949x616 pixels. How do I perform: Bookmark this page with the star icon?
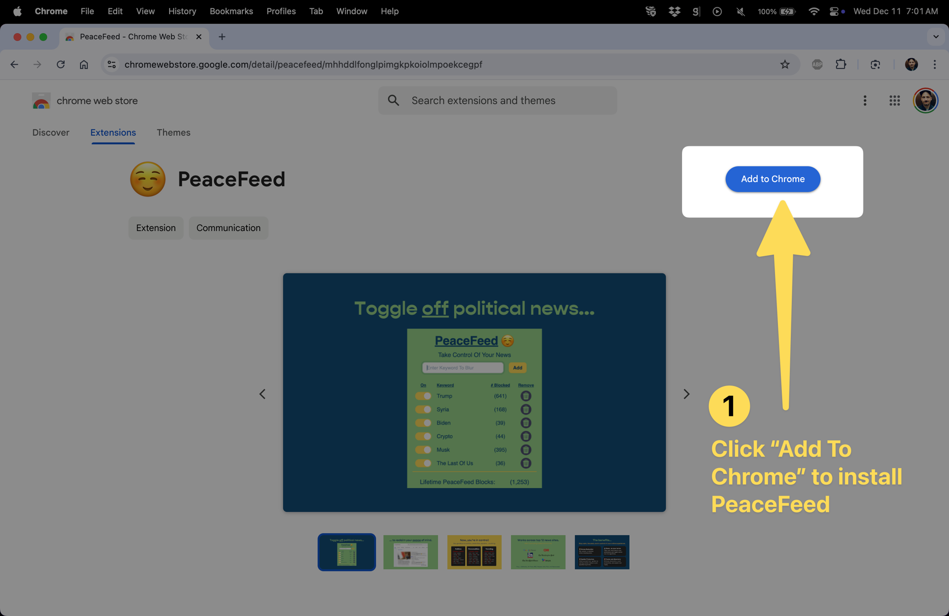tap(785, 65)
